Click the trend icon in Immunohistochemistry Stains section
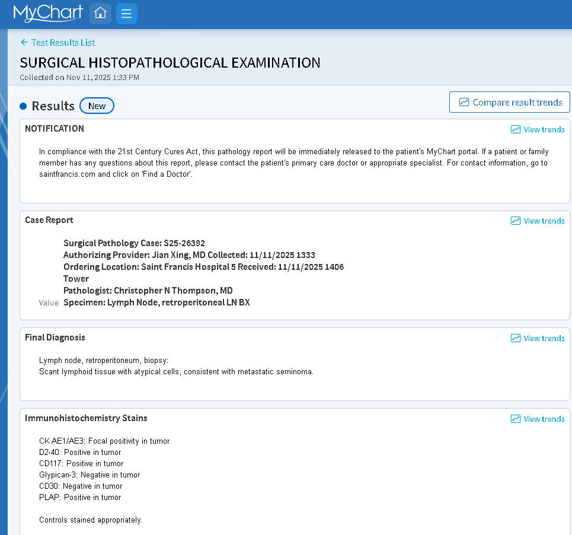 pyautogui.click(x=516, y=419)
